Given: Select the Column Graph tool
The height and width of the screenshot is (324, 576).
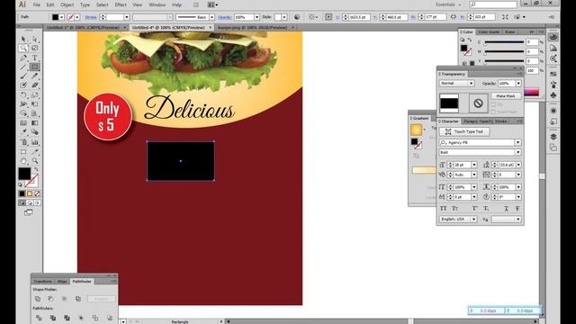Looking at the screenshot, I should [35, 142].
